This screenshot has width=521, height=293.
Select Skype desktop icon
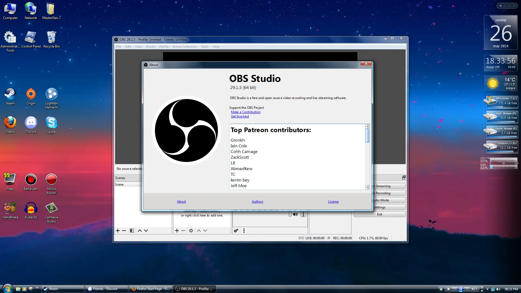51,125
